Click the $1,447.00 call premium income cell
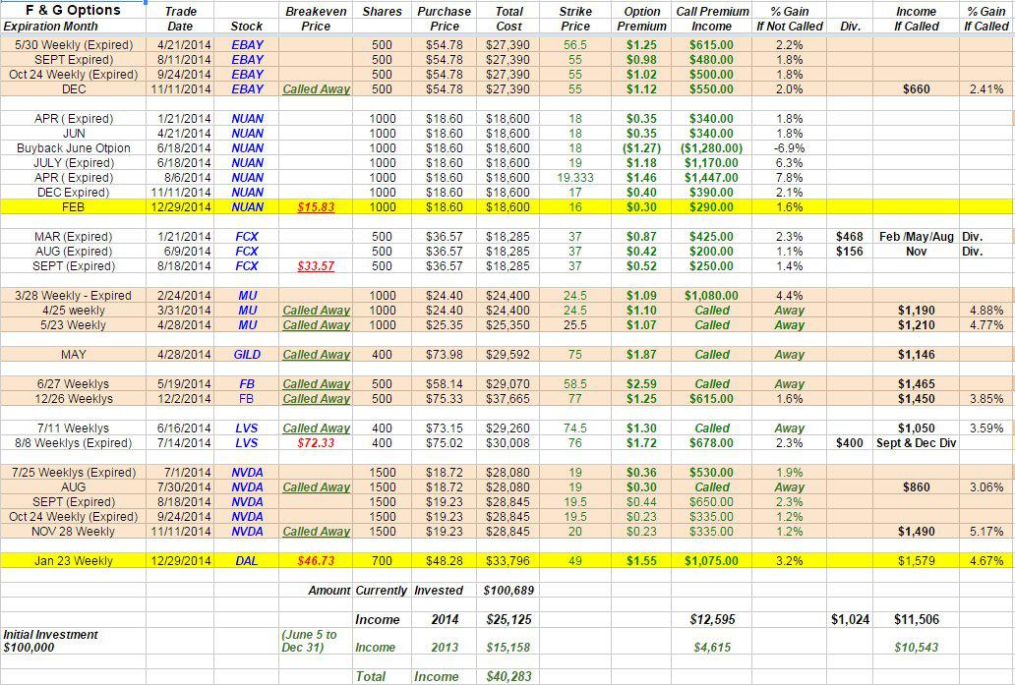This screenshot has height=685, width=1015. point(712,178)
